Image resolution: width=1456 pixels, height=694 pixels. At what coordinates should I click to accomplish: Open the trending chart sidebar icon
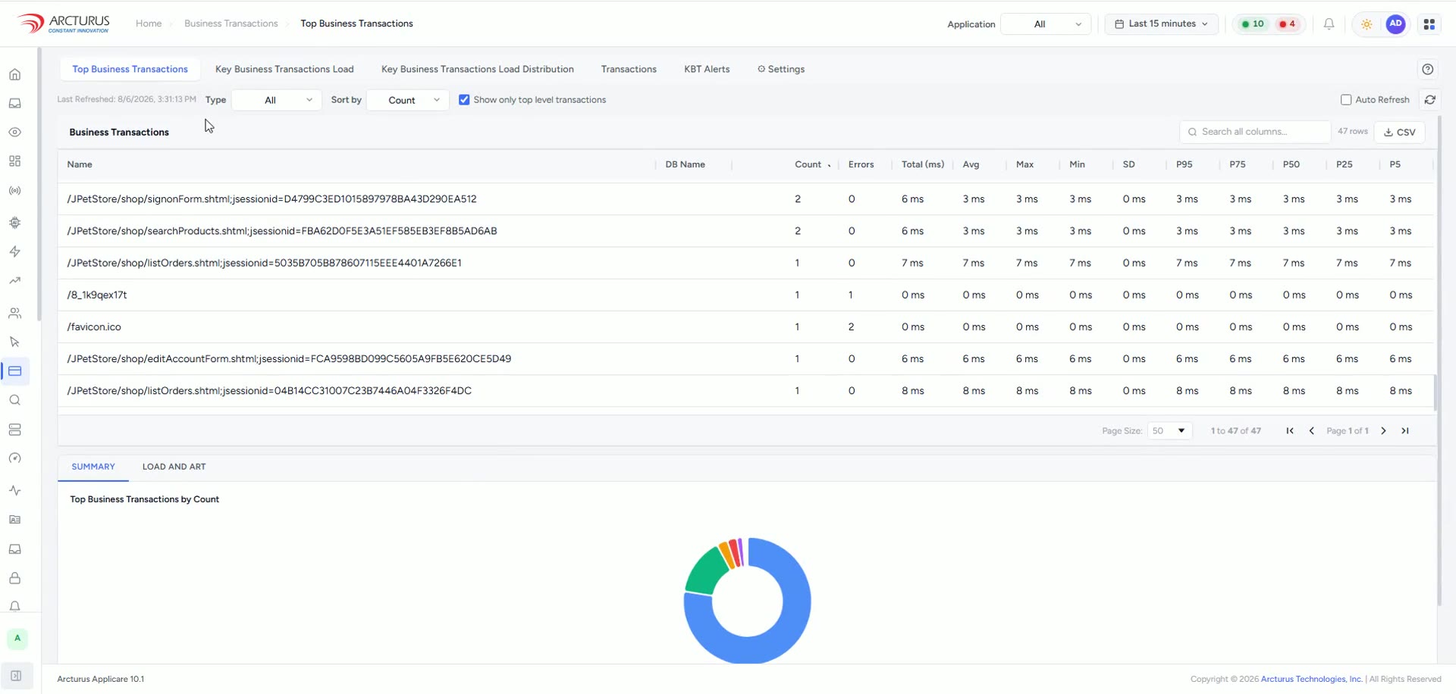pos(14,281)
